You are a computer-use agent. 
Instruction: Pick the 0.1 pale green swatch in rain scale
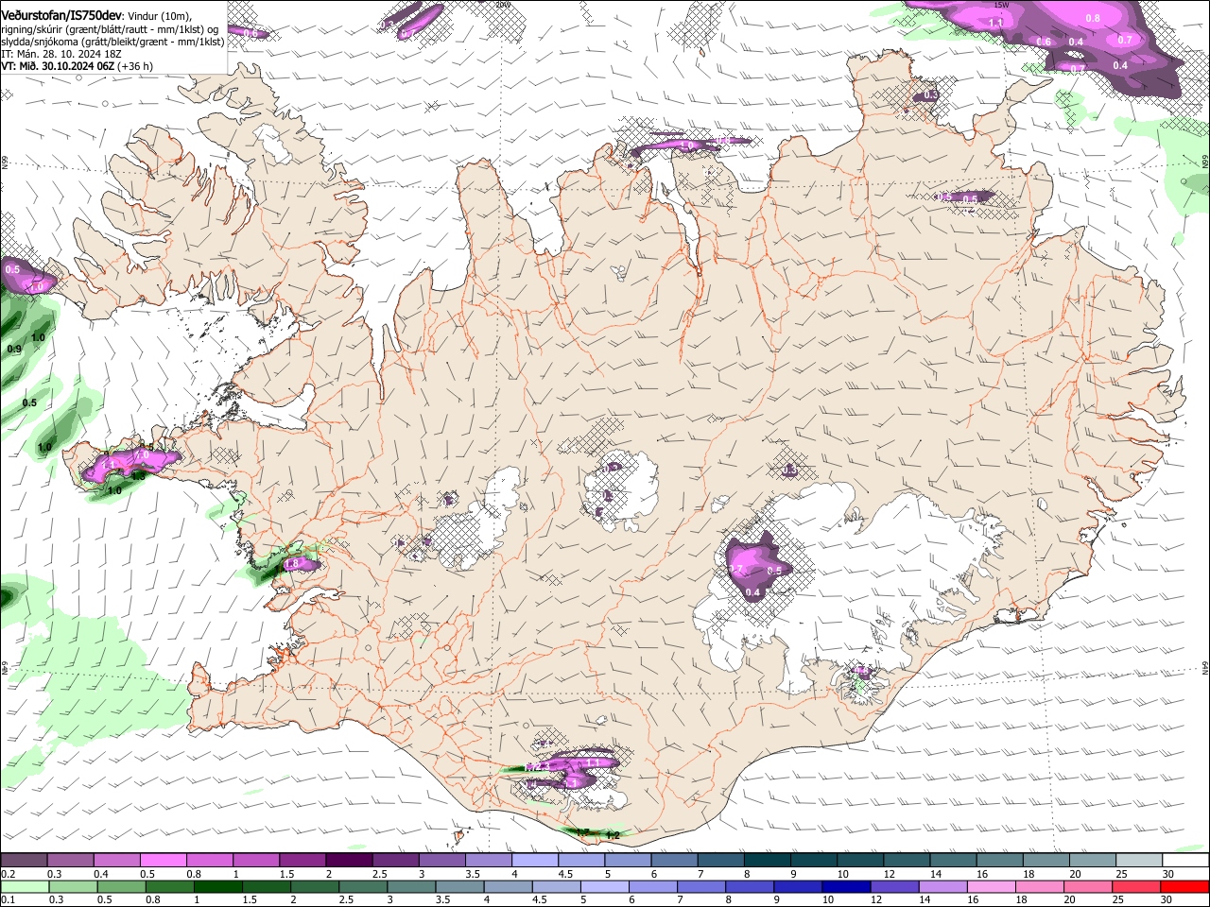pos(25,887)
